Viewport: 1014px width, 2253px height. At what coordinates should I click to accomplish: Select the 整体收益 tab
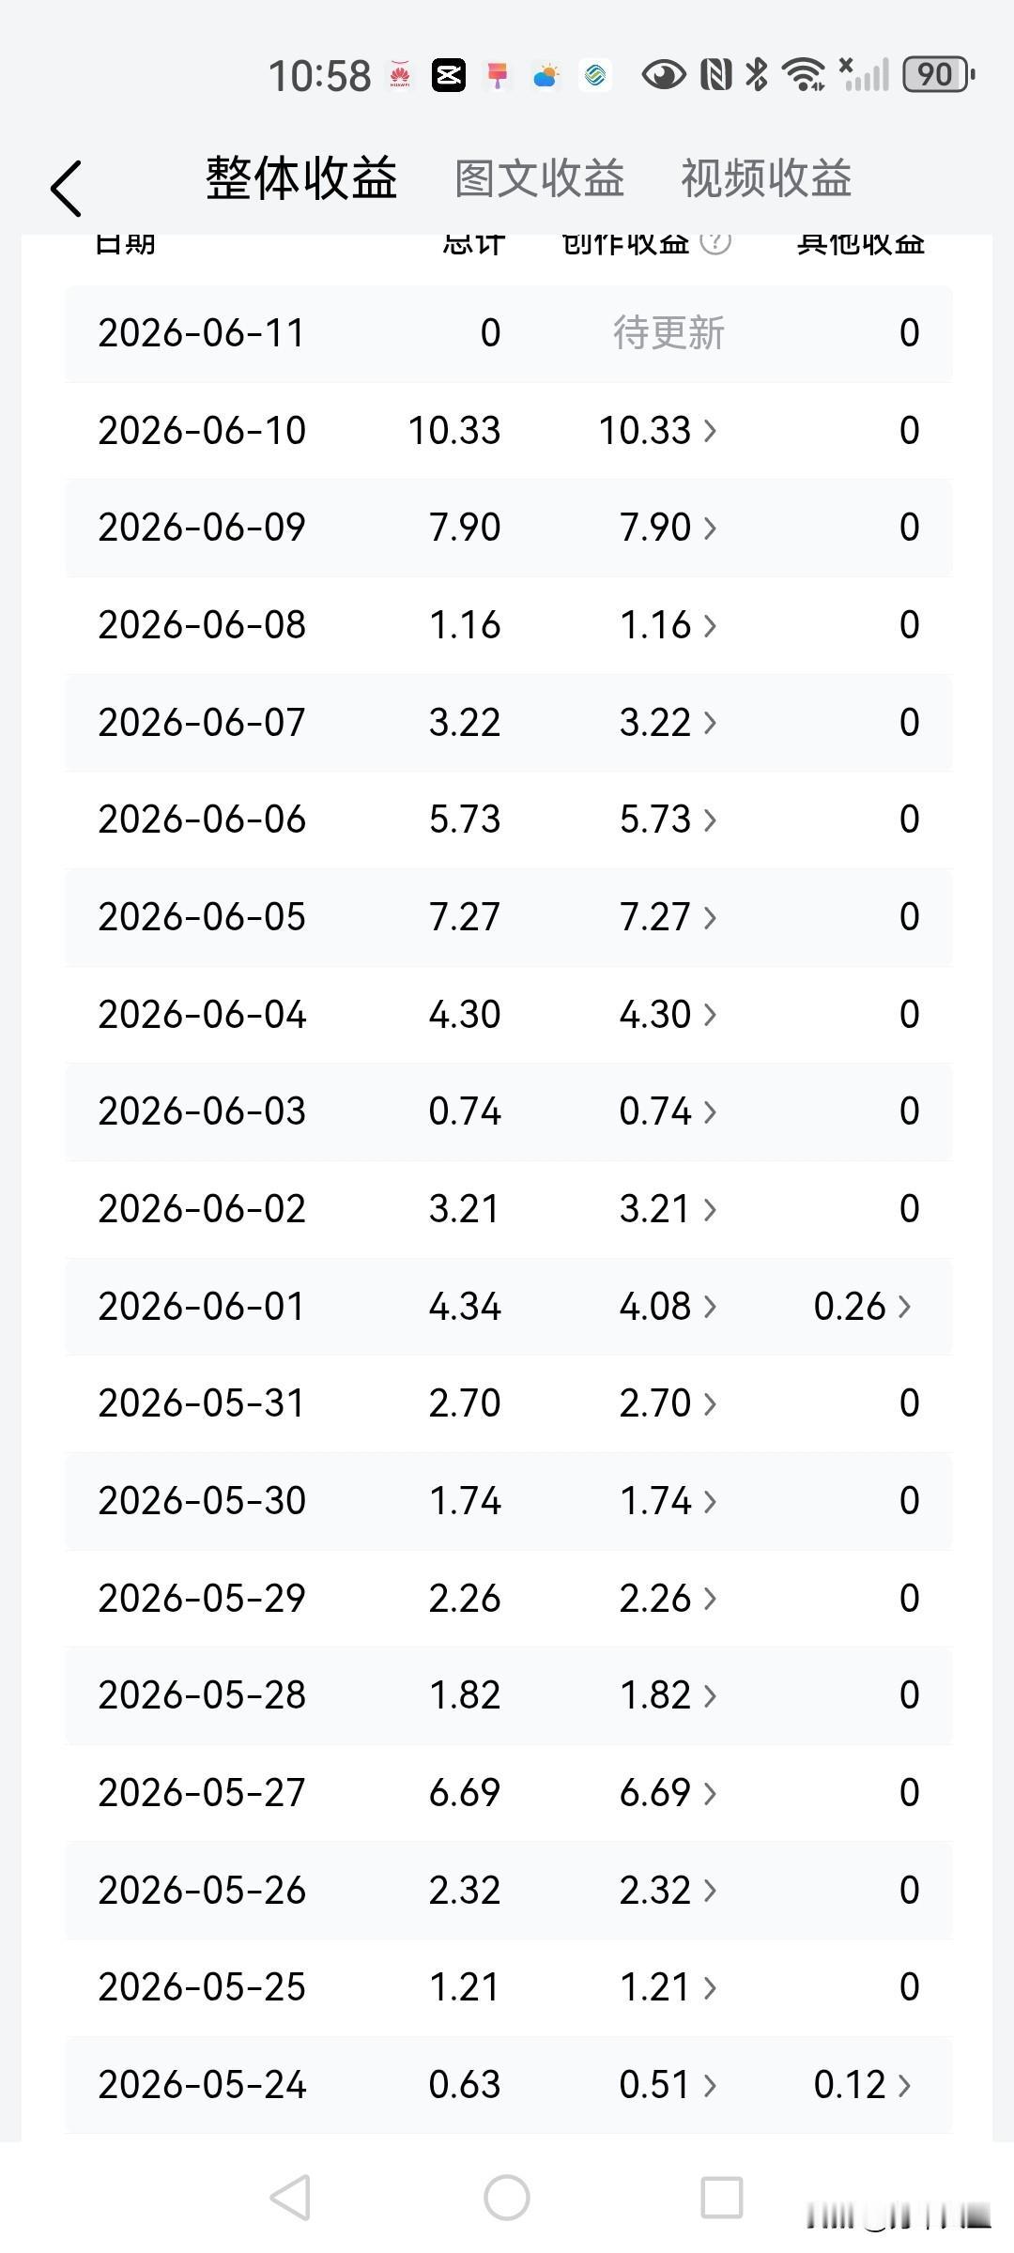tap(301, 178)
